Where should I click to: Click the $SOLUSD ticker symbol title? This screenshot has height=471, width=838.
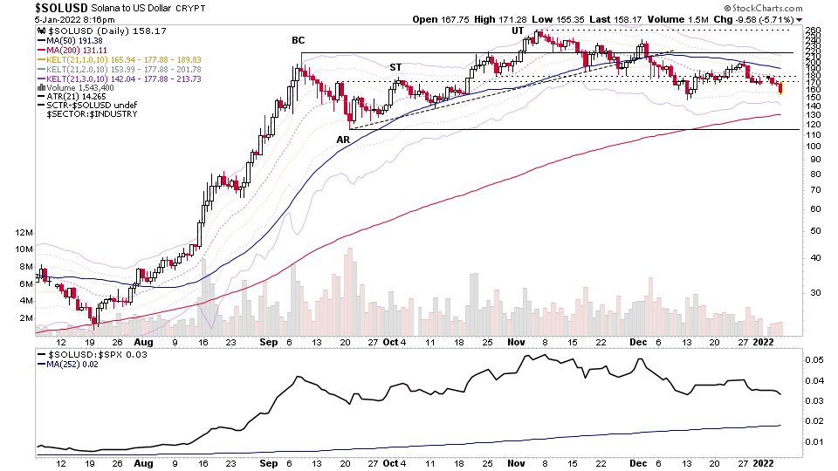(x=61, y=8)
